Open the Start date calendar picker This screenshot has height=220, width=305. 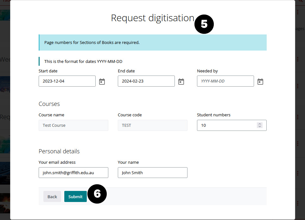102,82
